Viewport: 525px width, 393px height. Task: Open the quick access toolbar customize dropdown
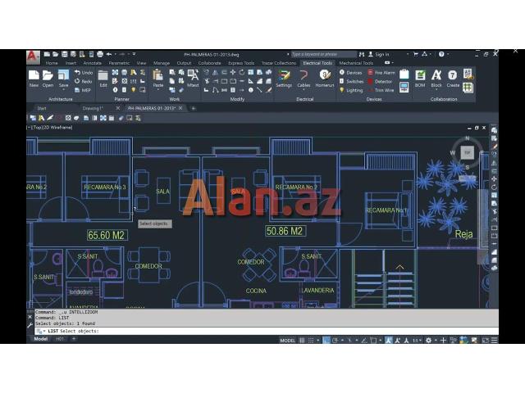pos(134,54)
